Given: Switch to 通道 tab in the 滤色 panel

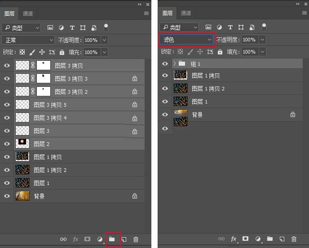Looking at the screenshot, I should coord(186,14).
